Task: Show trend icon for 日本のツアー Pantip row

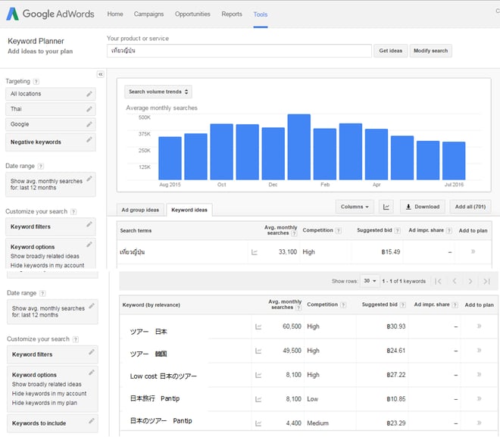Action: [258, 423]
